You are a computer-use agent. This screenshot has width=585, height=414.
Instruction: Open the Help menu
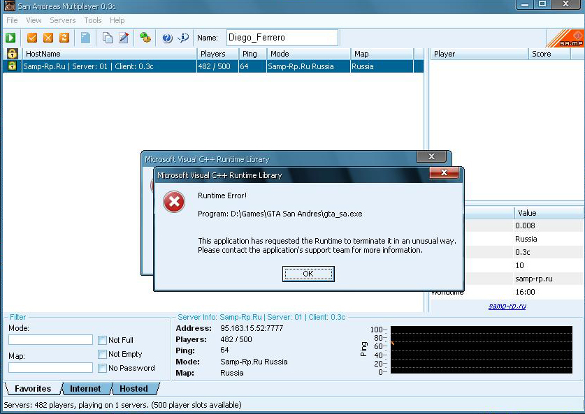pyautogui.click(x=117, y=20)
